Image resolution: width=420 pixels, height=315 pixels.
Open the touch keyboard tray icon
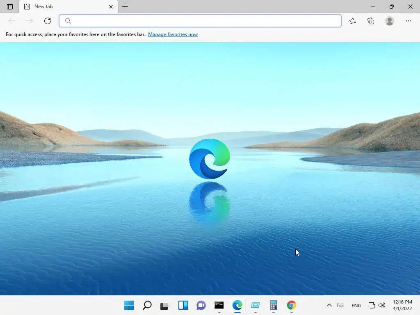(341, 305)
